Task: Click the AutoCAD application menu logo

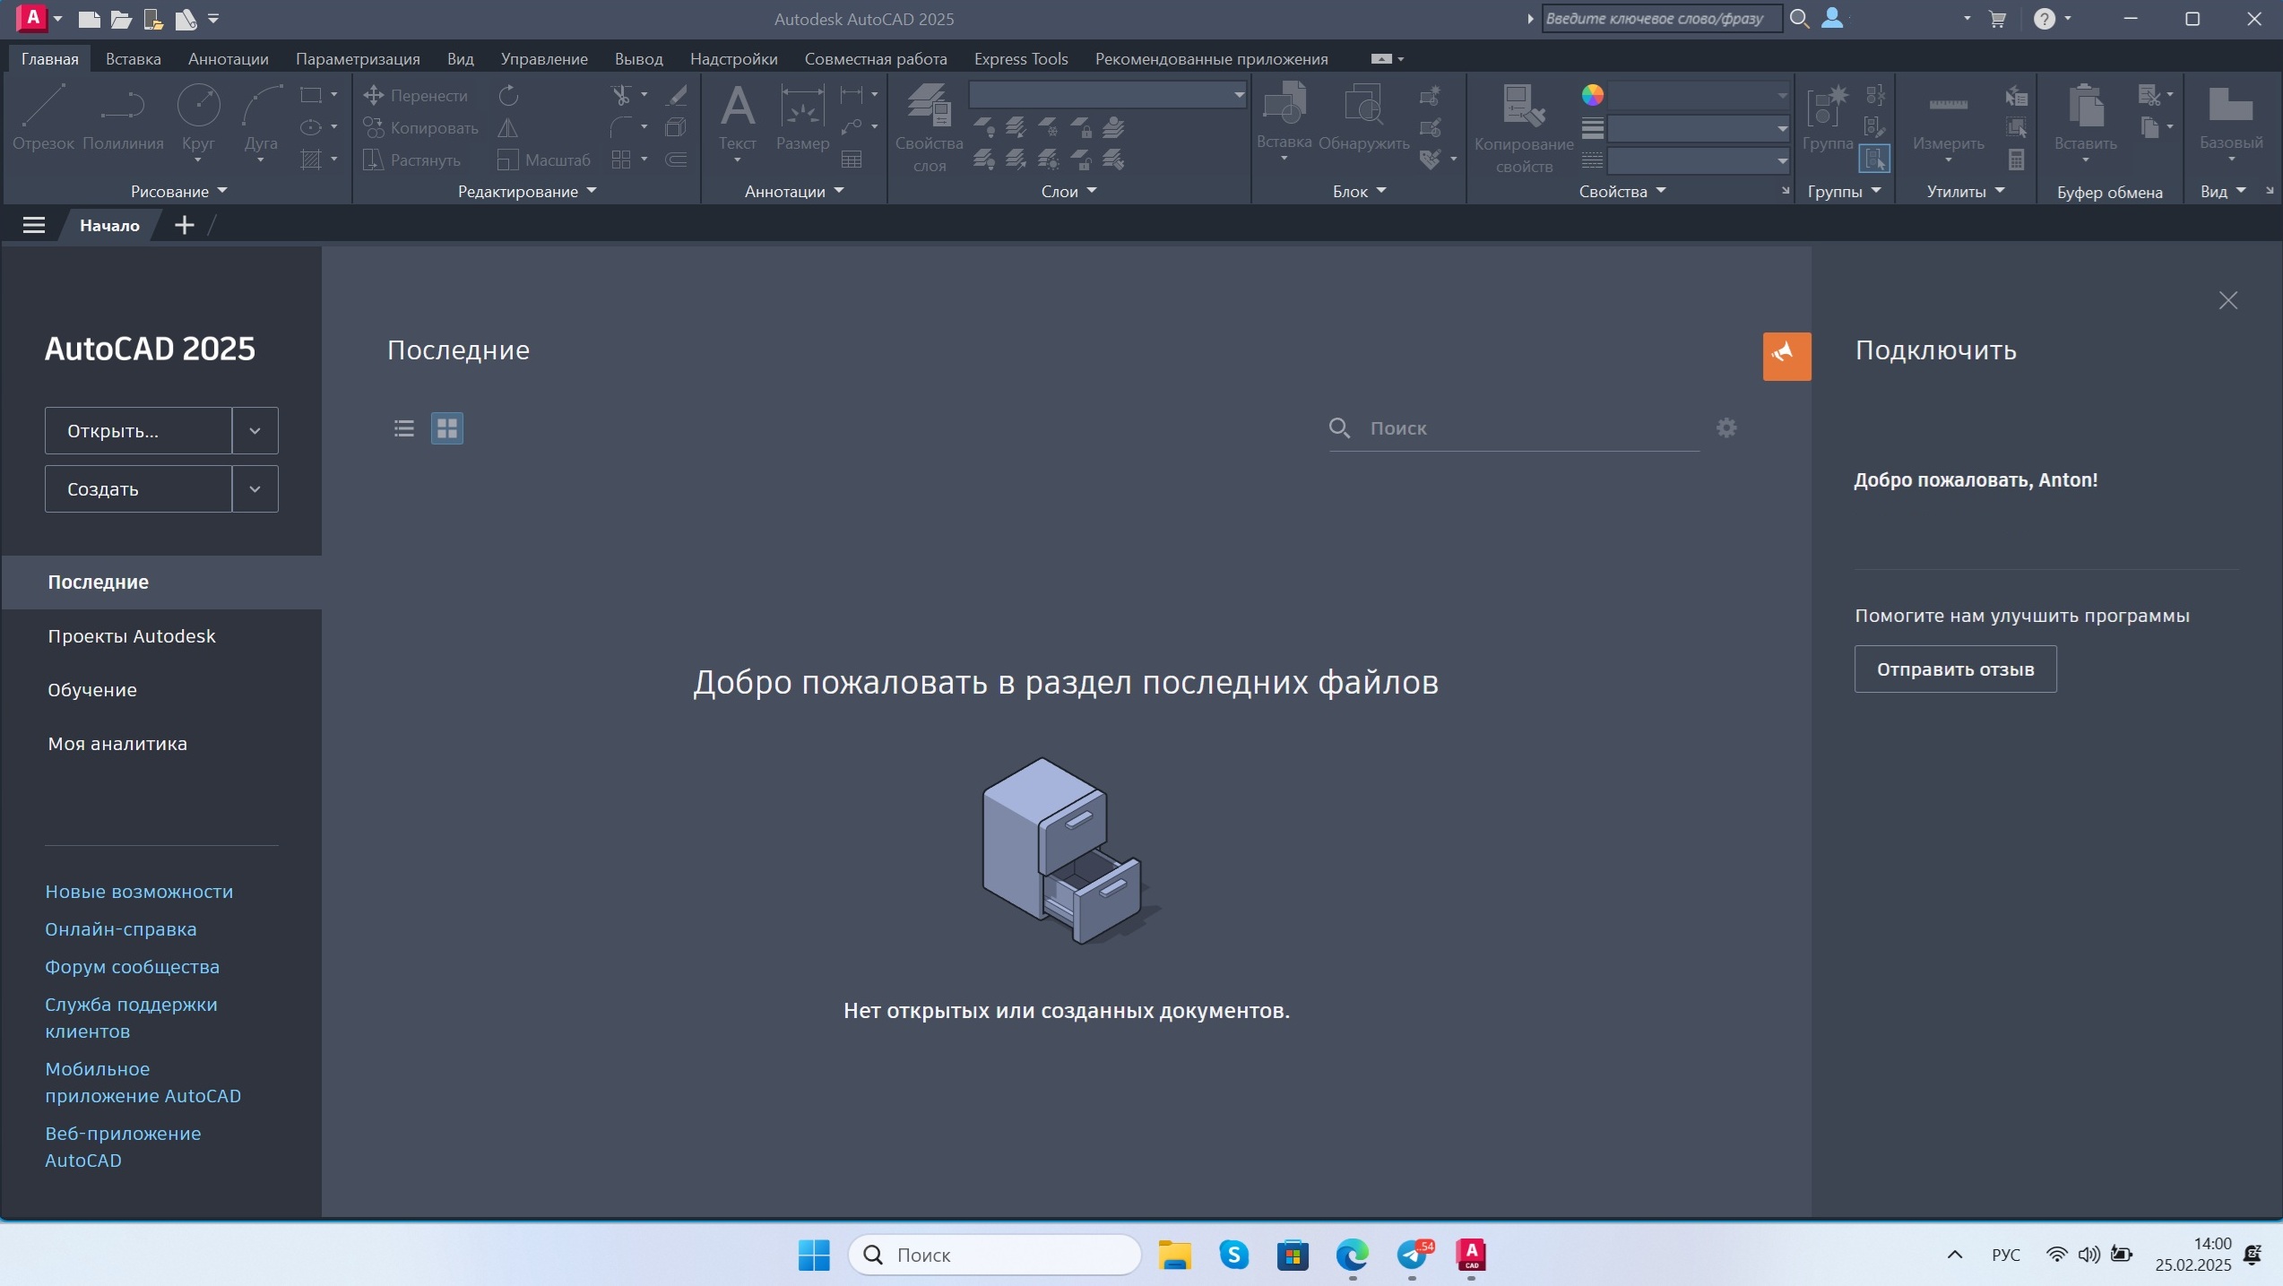Action: [32, 17]
